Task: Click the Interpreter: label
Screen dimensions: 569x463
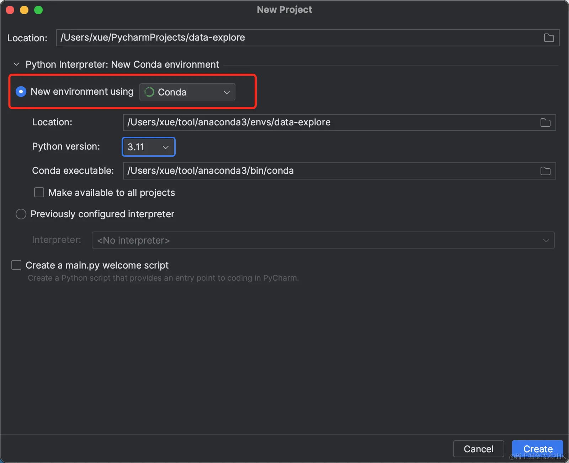Action: coord(57,240)
